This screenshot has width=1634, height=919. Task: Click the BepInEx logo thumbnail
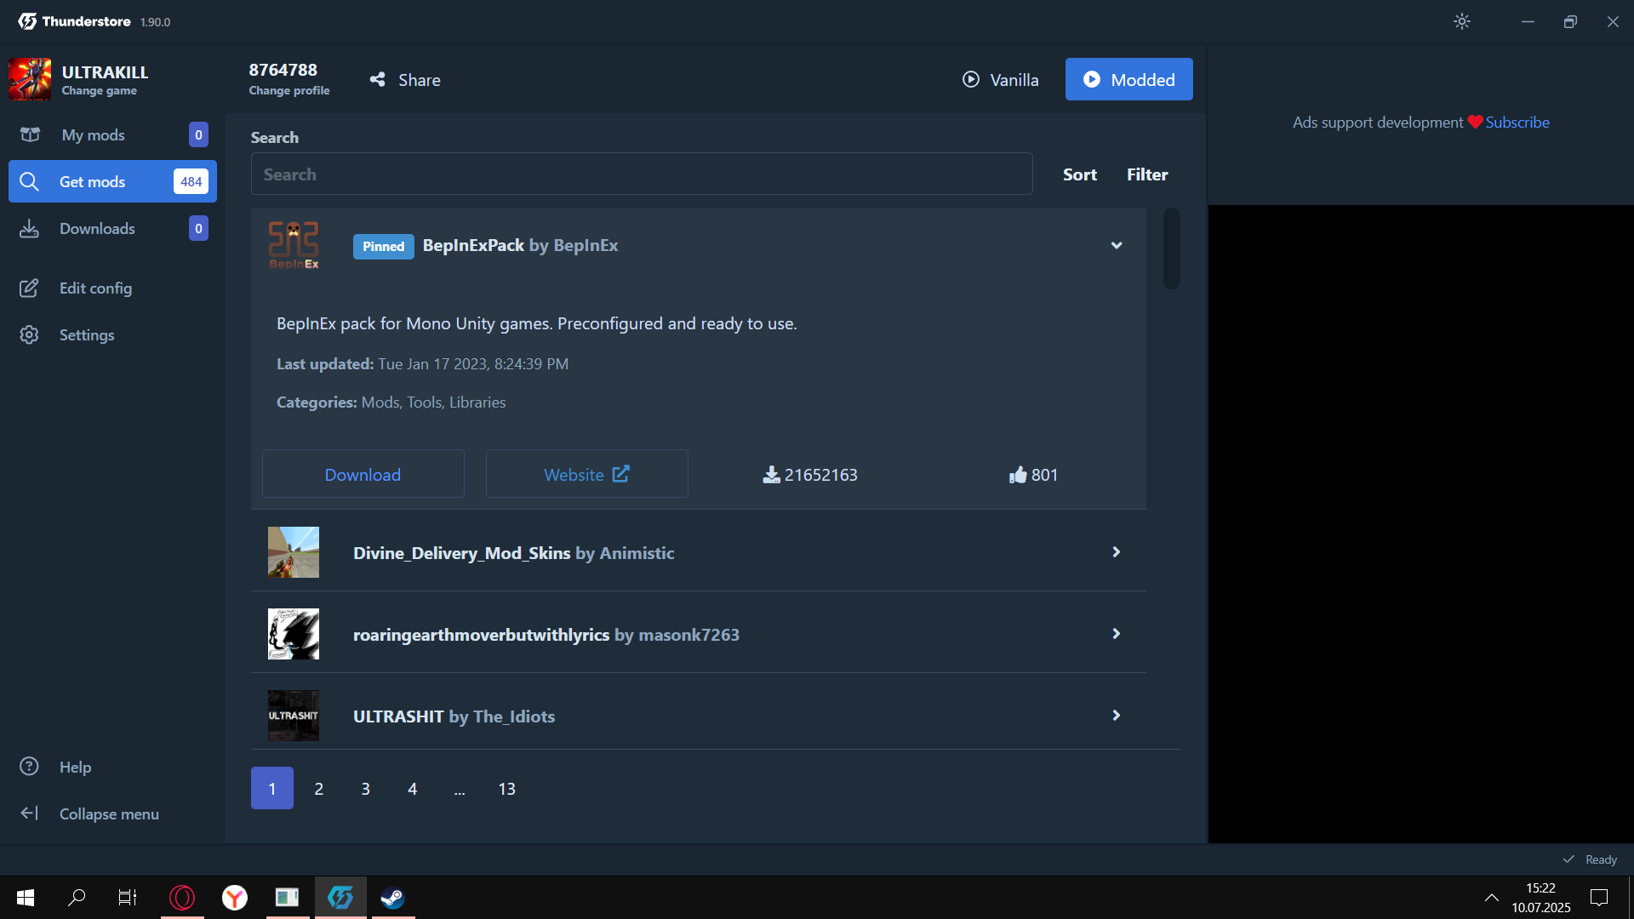[x=294, y=245]
